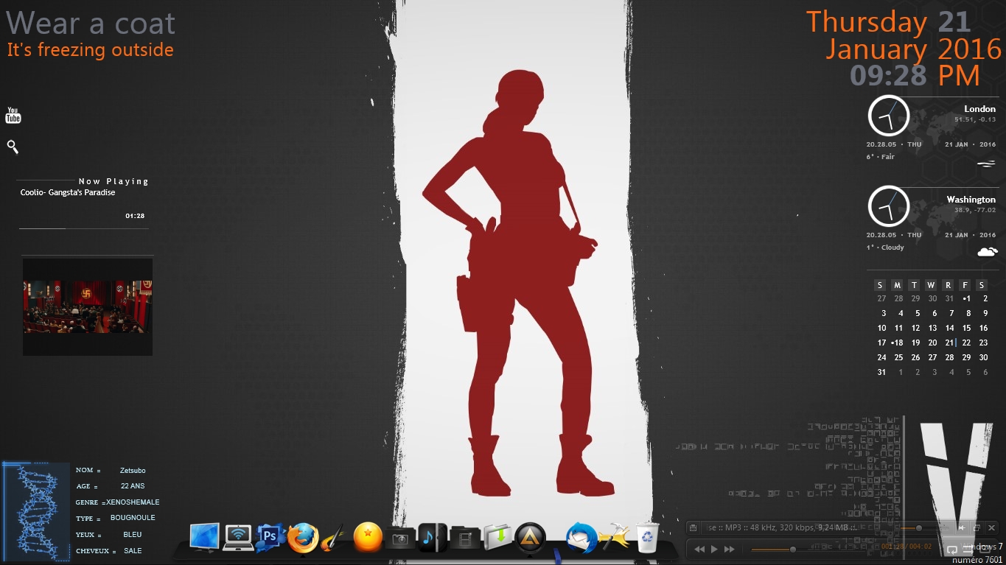Select date 15 in the calendar
Screen dimensions: 1006x565
966,328
